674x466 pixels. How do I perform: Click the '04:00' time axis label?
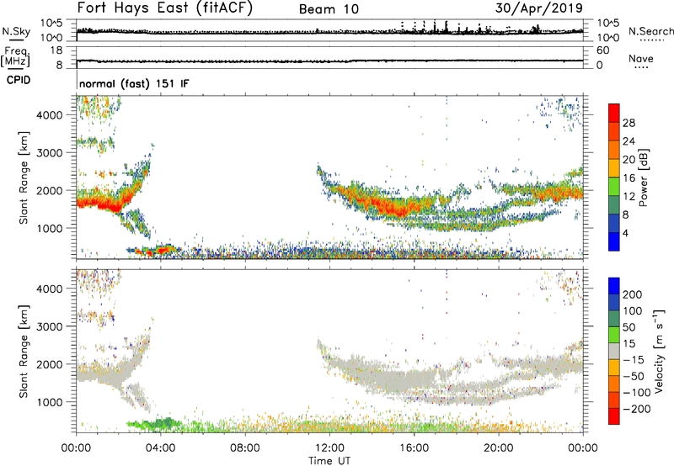160,448
